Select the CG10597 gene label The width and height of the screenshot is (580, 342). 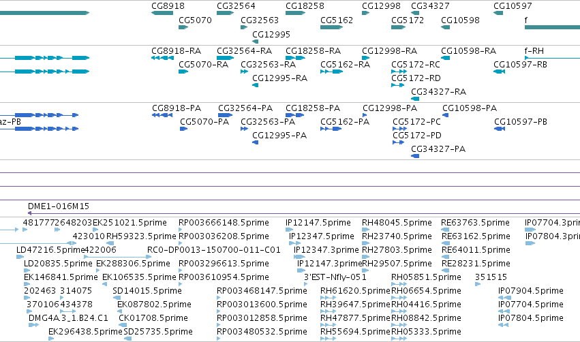click(513, 6)
